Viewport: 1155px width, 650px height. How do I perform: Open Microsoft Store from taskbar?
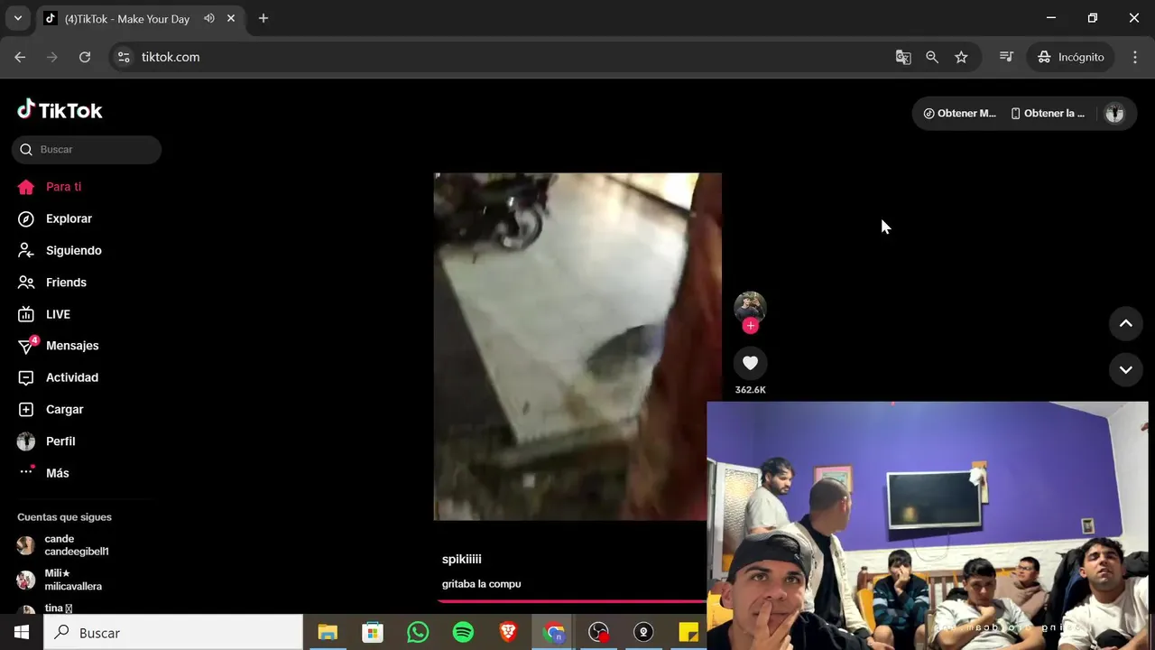pos(372,633)
